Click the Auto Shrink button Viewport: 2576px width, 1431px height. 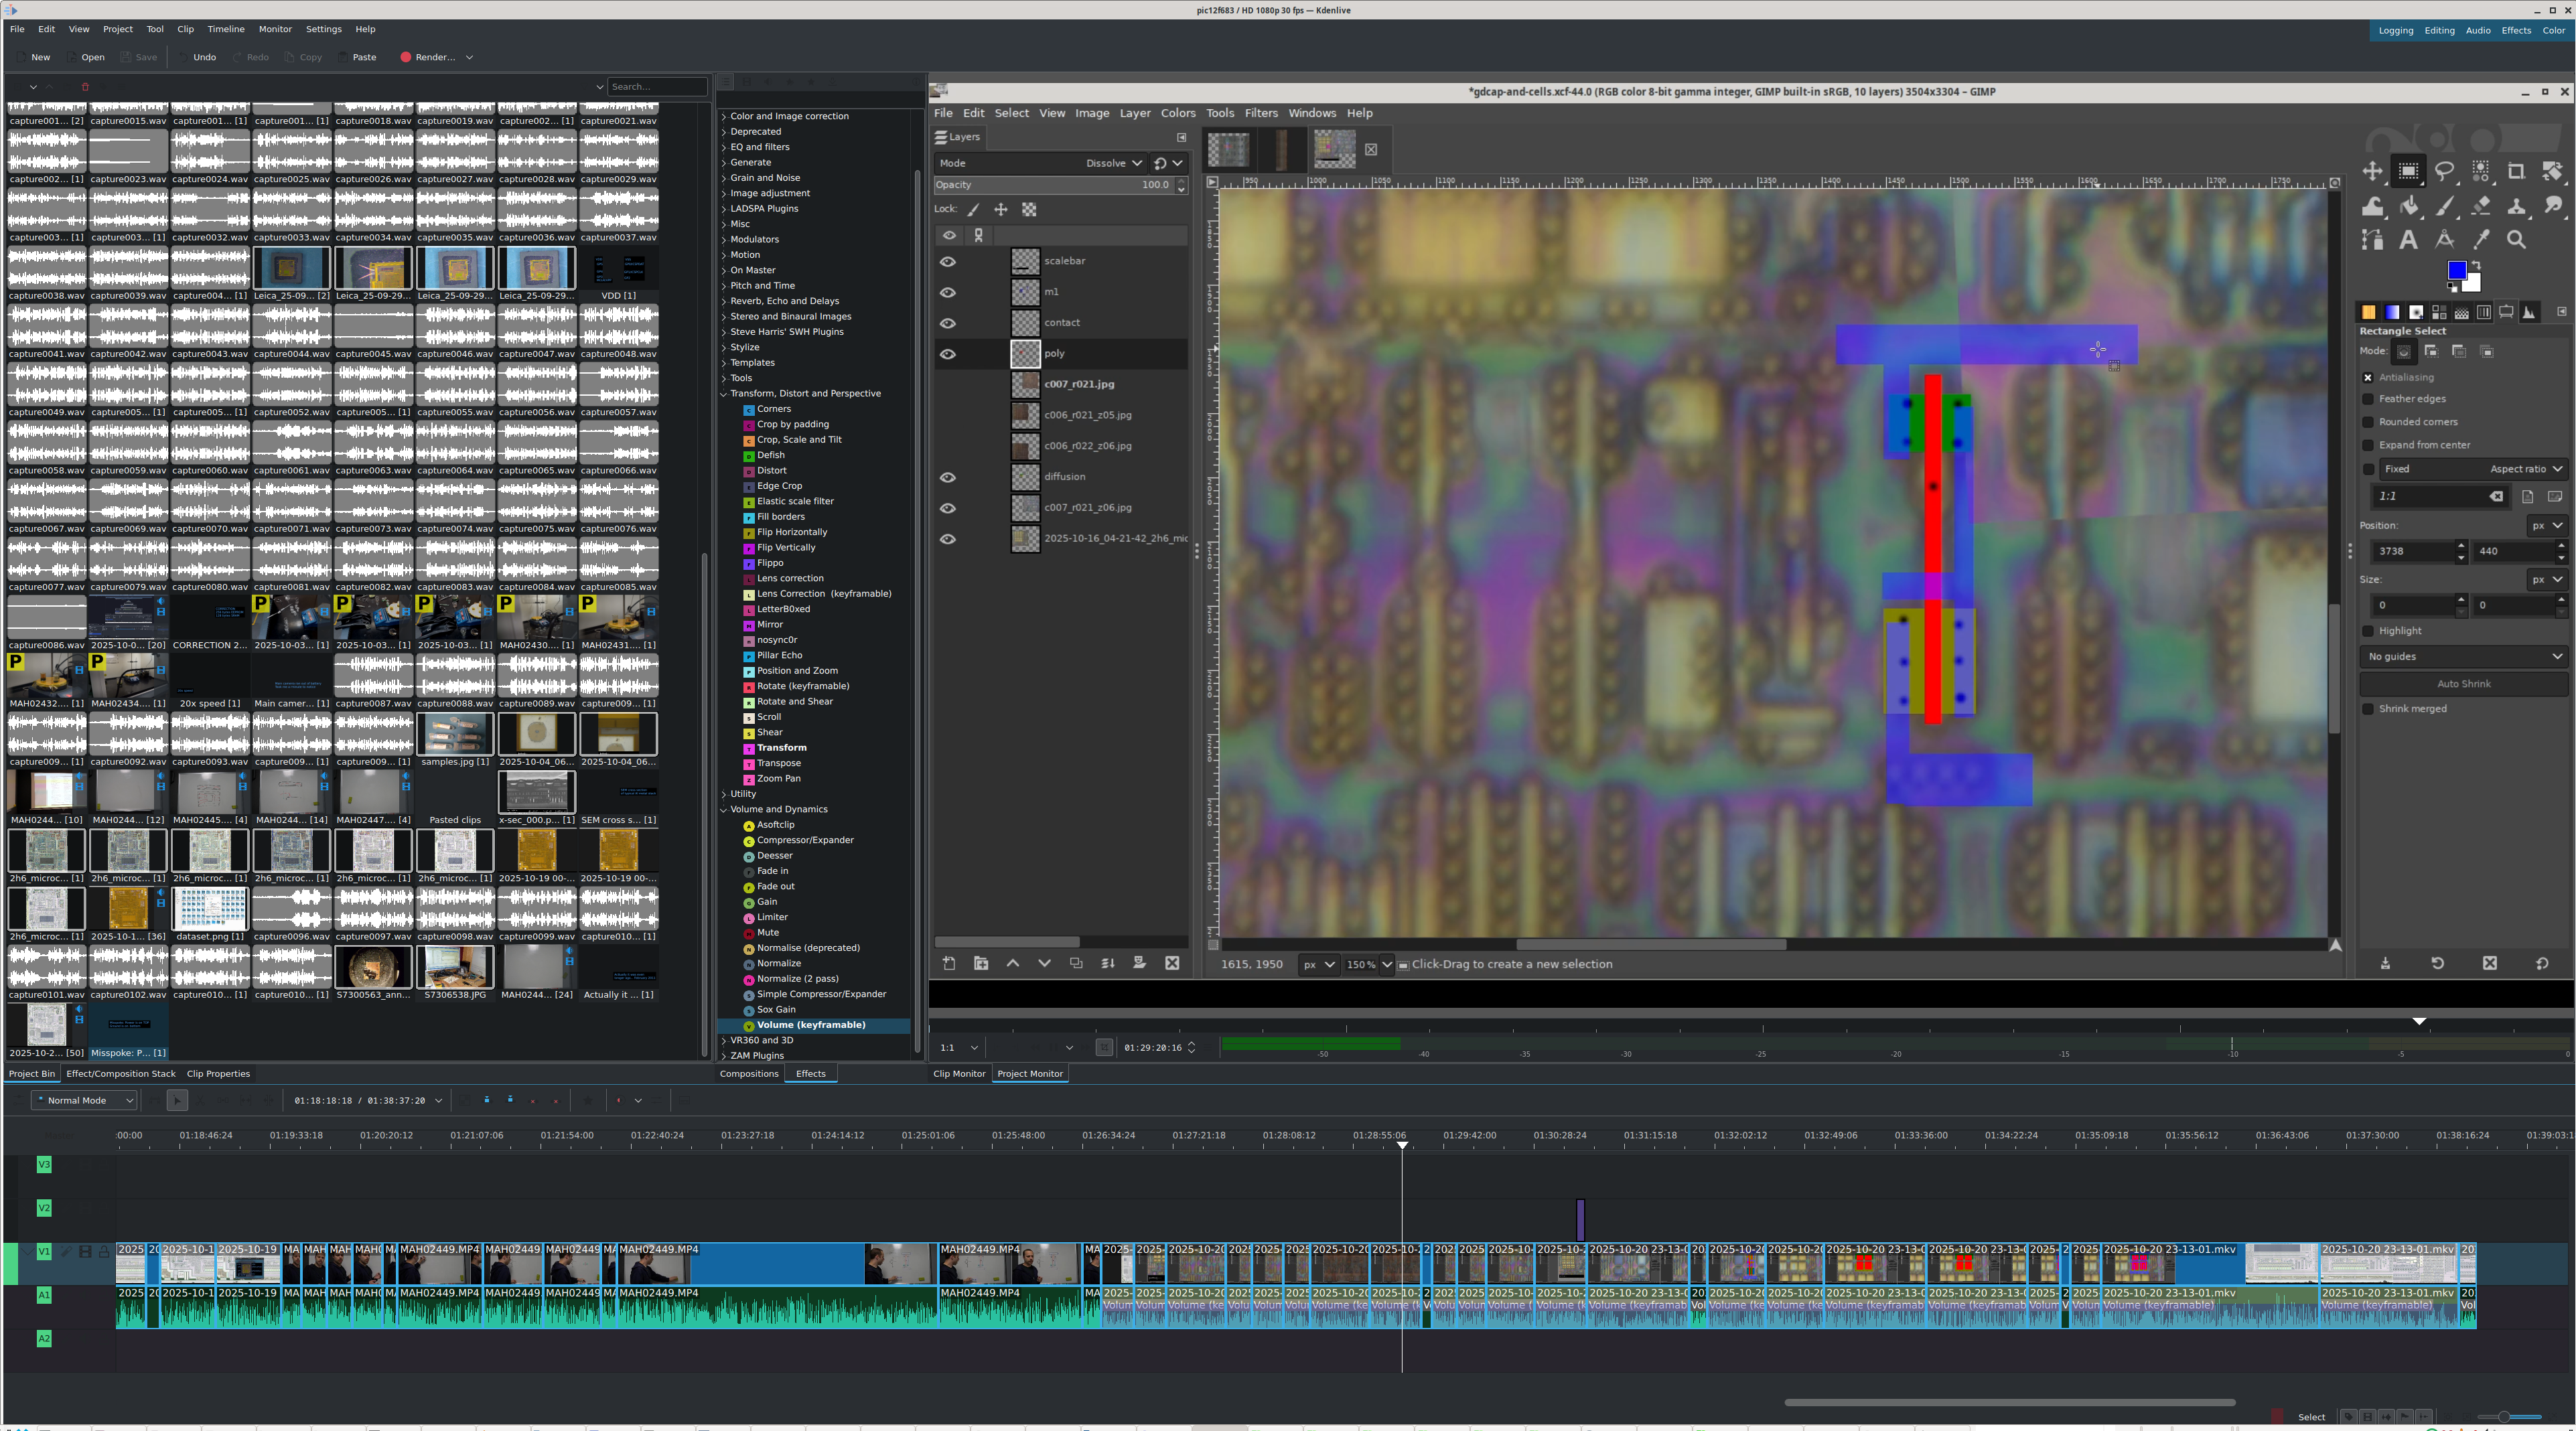point(2463,684)
